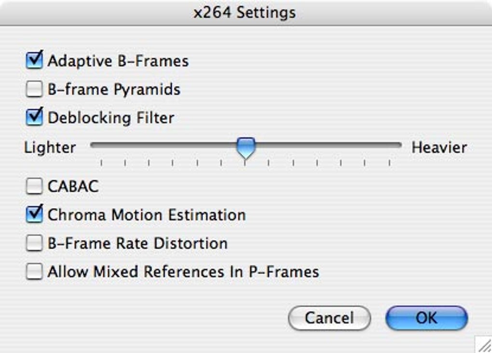Click the Lighter label beside the slider
Viewport: 492px width, 353px height.
(x=50, y=148)
